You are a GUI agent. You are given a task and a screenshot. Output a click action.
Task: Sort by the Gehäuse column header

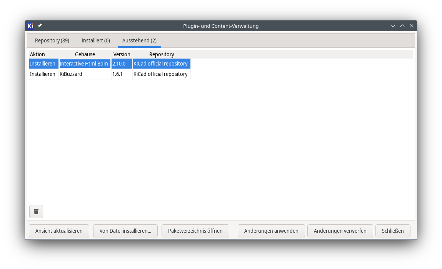[x=85, y=54]
